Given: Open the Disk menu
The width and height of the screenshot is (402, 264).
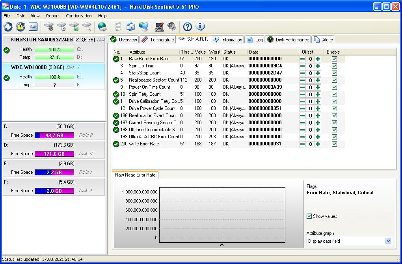Looking at the screenshot, I should [20, 16].
